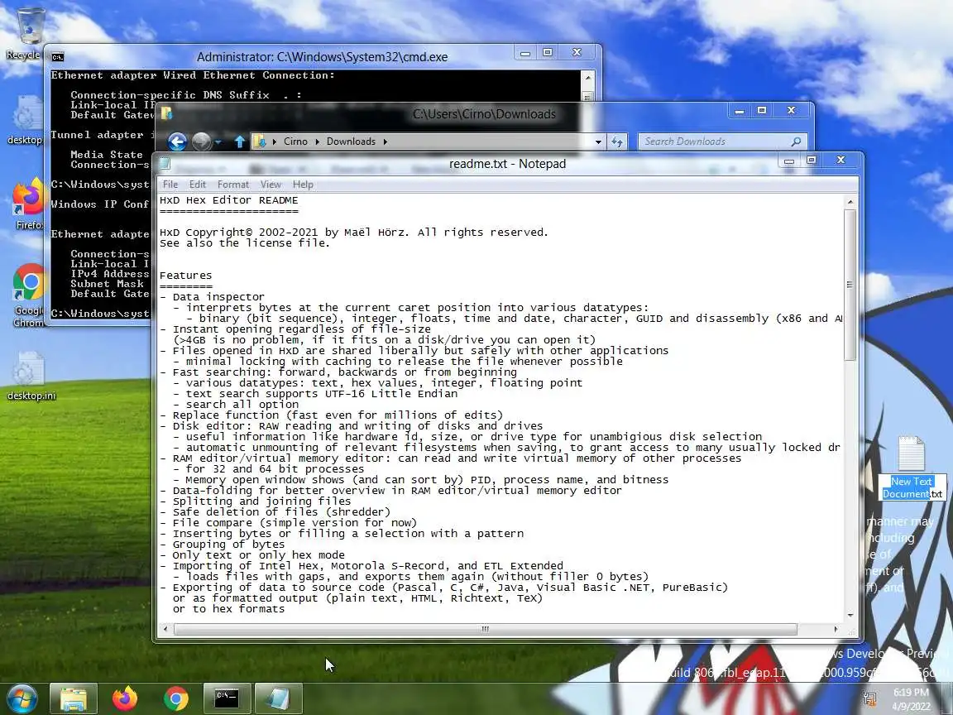Open the Notepad Format menu
953x715 pixels.
pos(233,185)
